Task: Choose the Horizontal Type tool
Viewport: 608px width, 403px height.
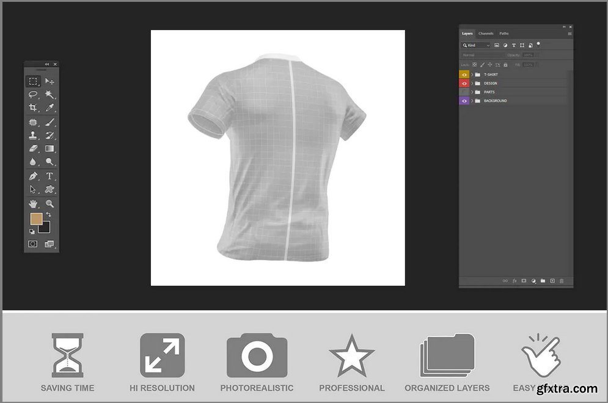Action: (x=50, y=176)
